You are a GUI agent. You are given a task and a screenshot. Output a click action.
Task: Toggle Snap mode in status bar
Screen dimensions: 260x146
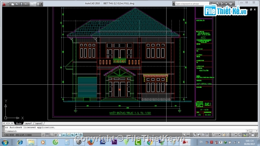pos(43,135)
